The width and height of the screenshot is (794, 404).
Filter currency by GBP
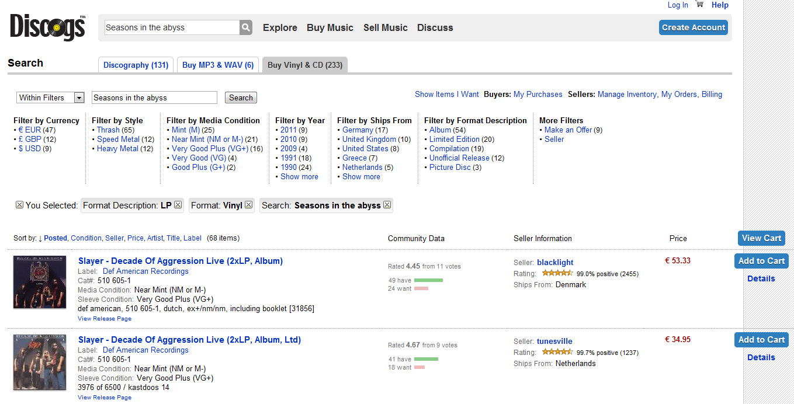point(30,139)
